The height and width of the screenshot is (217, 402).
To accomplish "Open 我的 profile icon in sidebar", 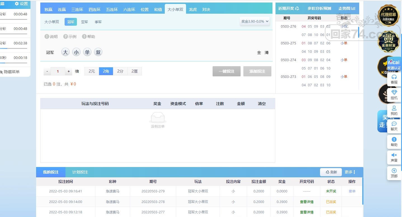I will 394,108.
